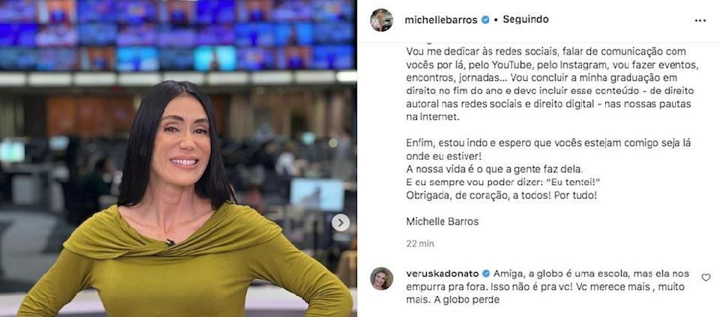The width and height of the screenshot is (720, 317).
Task: Click michellebarros verified badge
Action: click(x=485, y=19)
